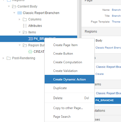Click the P4_BRANCHE select list icon
This screenshot has width=121, height=122.
tap(30, 39)
